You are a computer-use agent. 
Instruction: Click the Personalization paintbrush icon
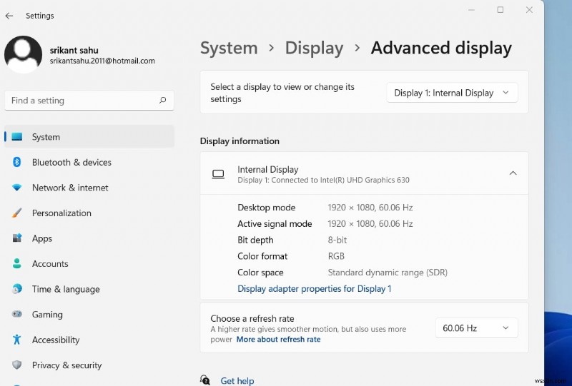point(17,213)
